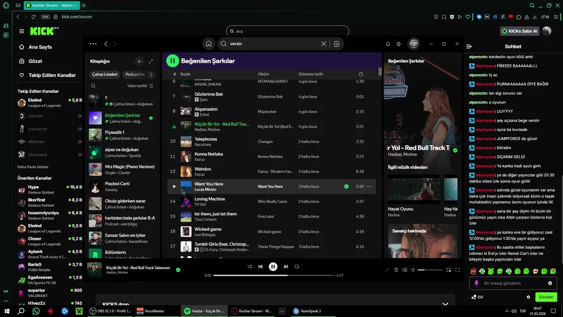Open Spotify notifications bell
Viewport: 563px width, 317px height.
tap(388, 44)
